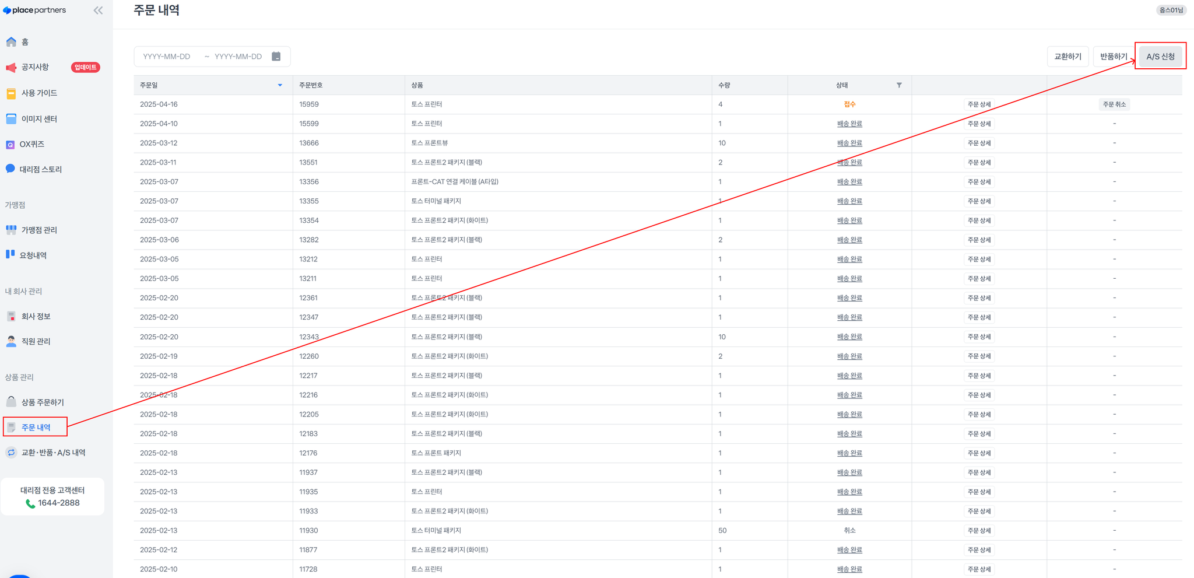Open 주문 상세 for order 15959
The width and height of the screenshot is (1194, 578).
[979, 104]
